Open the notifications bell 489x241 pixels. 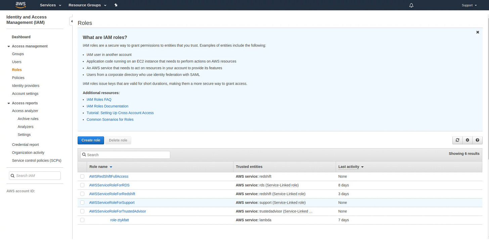(411, 5)
